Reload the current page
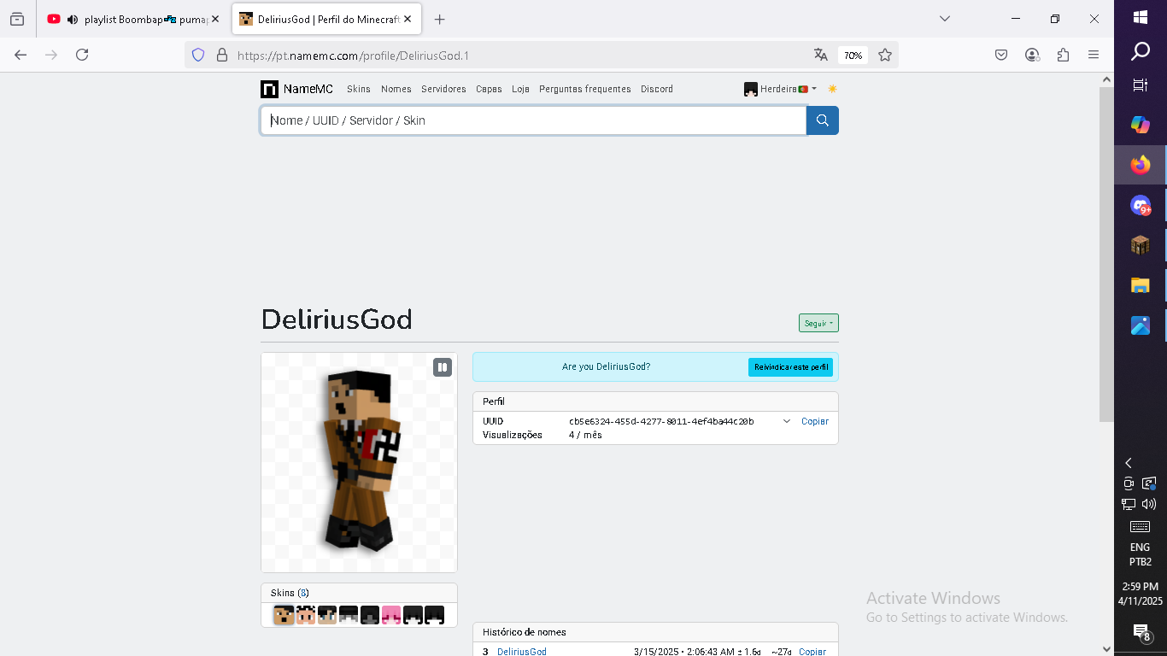Viewport: 1167px width, 656px height. click(x=82, y=55)
